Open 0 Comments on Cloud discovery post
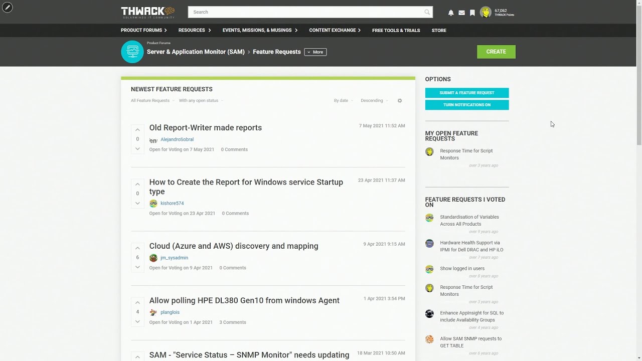The height and width of the screenshot is (361, 642). (x=233, y=268)
